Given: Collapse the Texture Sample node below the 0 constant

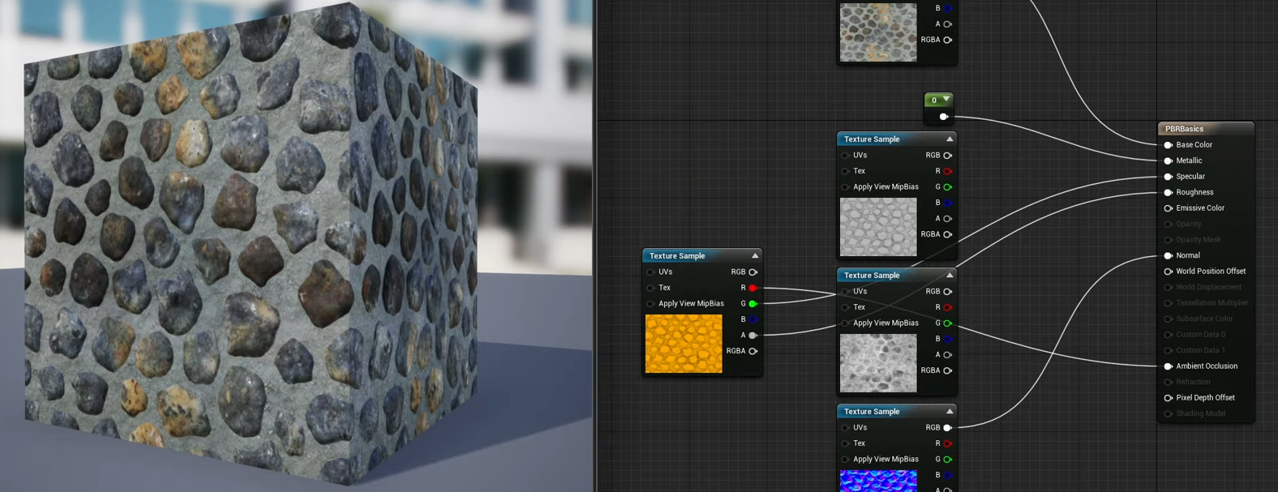Looking at the screenshot, I should coord(950,139).
